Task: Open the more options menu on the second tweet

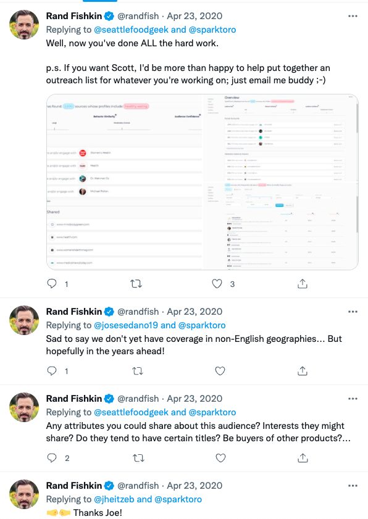Action: (352, 311)
